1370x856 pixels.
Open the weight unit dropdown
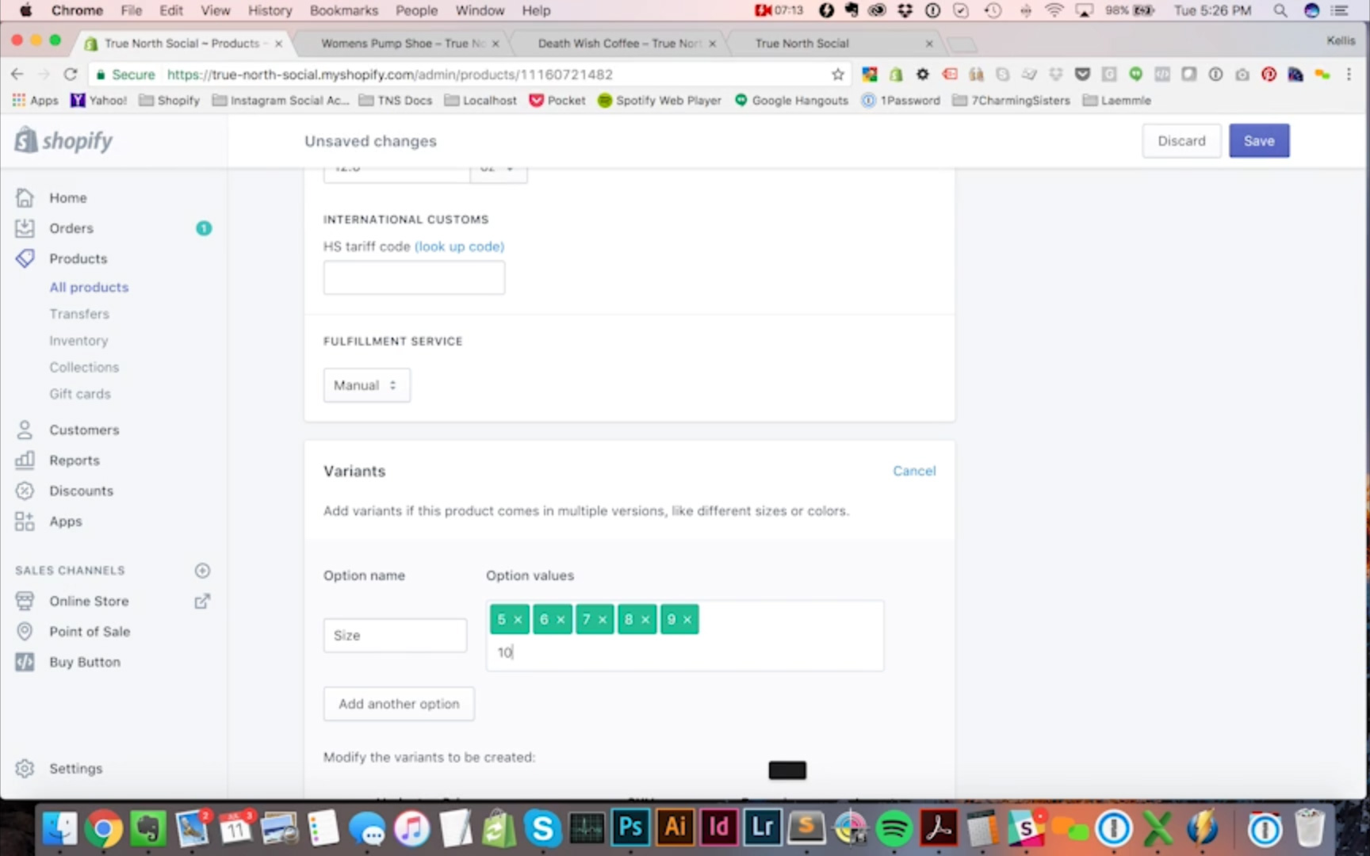(499, 174)
